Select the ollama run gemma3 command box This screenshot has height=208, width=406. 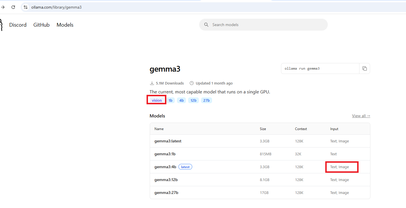320,68
